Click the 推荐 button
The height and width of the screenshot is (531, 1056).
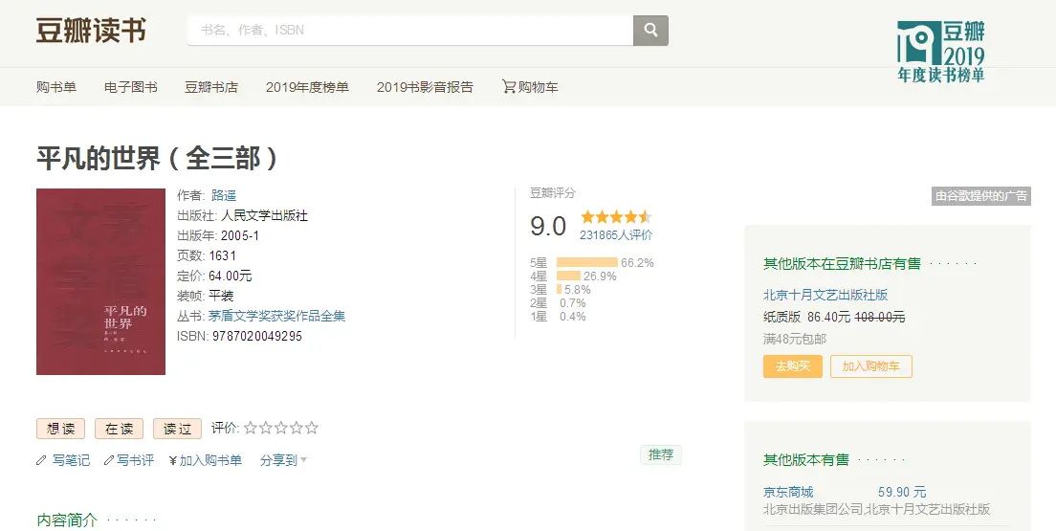pos(661,454)
